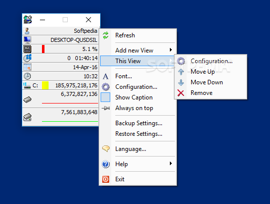Screen dimensions: 270x204
Task: Click the monitor icon beside DESKTOP-QUSDSIL
Action: pyautogui.click(x=27, y=40)
